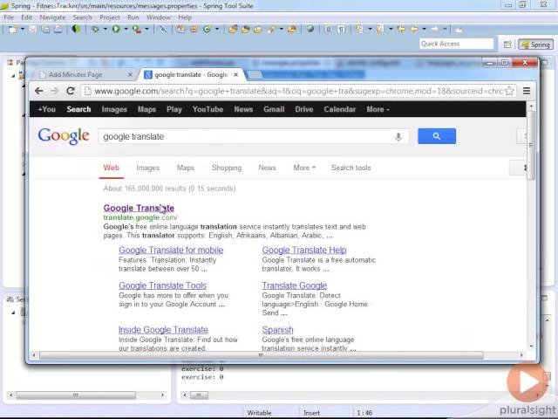Open the More dropdown under the search box
Screen dimensions: 558x419
click(x=304, y=168)
